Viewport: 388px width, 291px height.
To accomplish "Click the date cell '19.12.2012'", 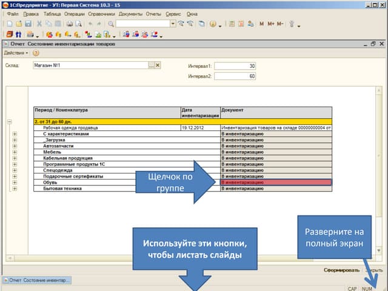I will (x=201, y=128).
